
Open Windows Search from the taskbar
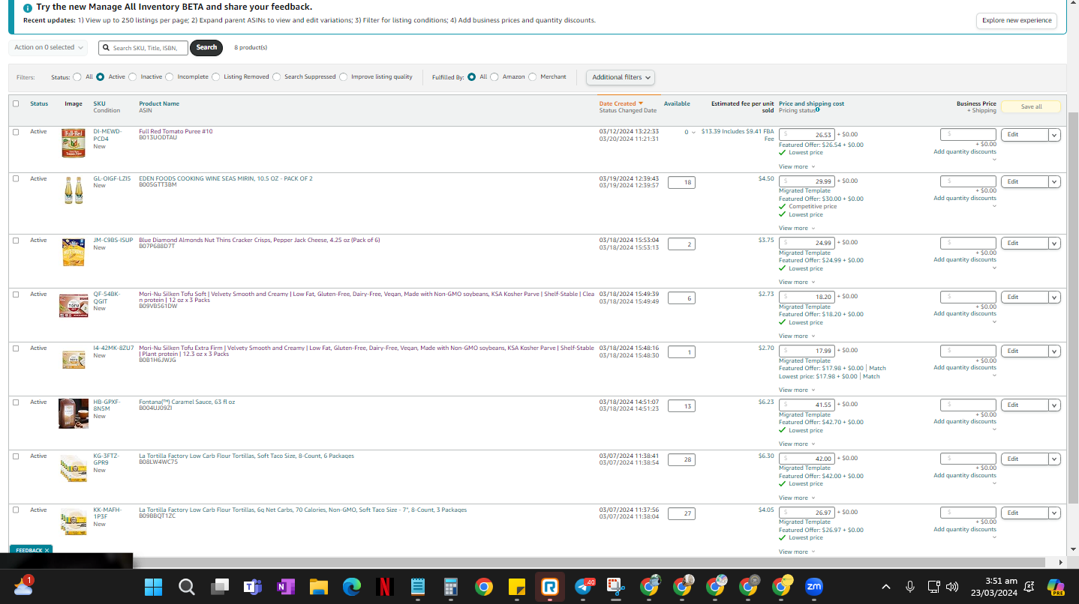[186, 587]
